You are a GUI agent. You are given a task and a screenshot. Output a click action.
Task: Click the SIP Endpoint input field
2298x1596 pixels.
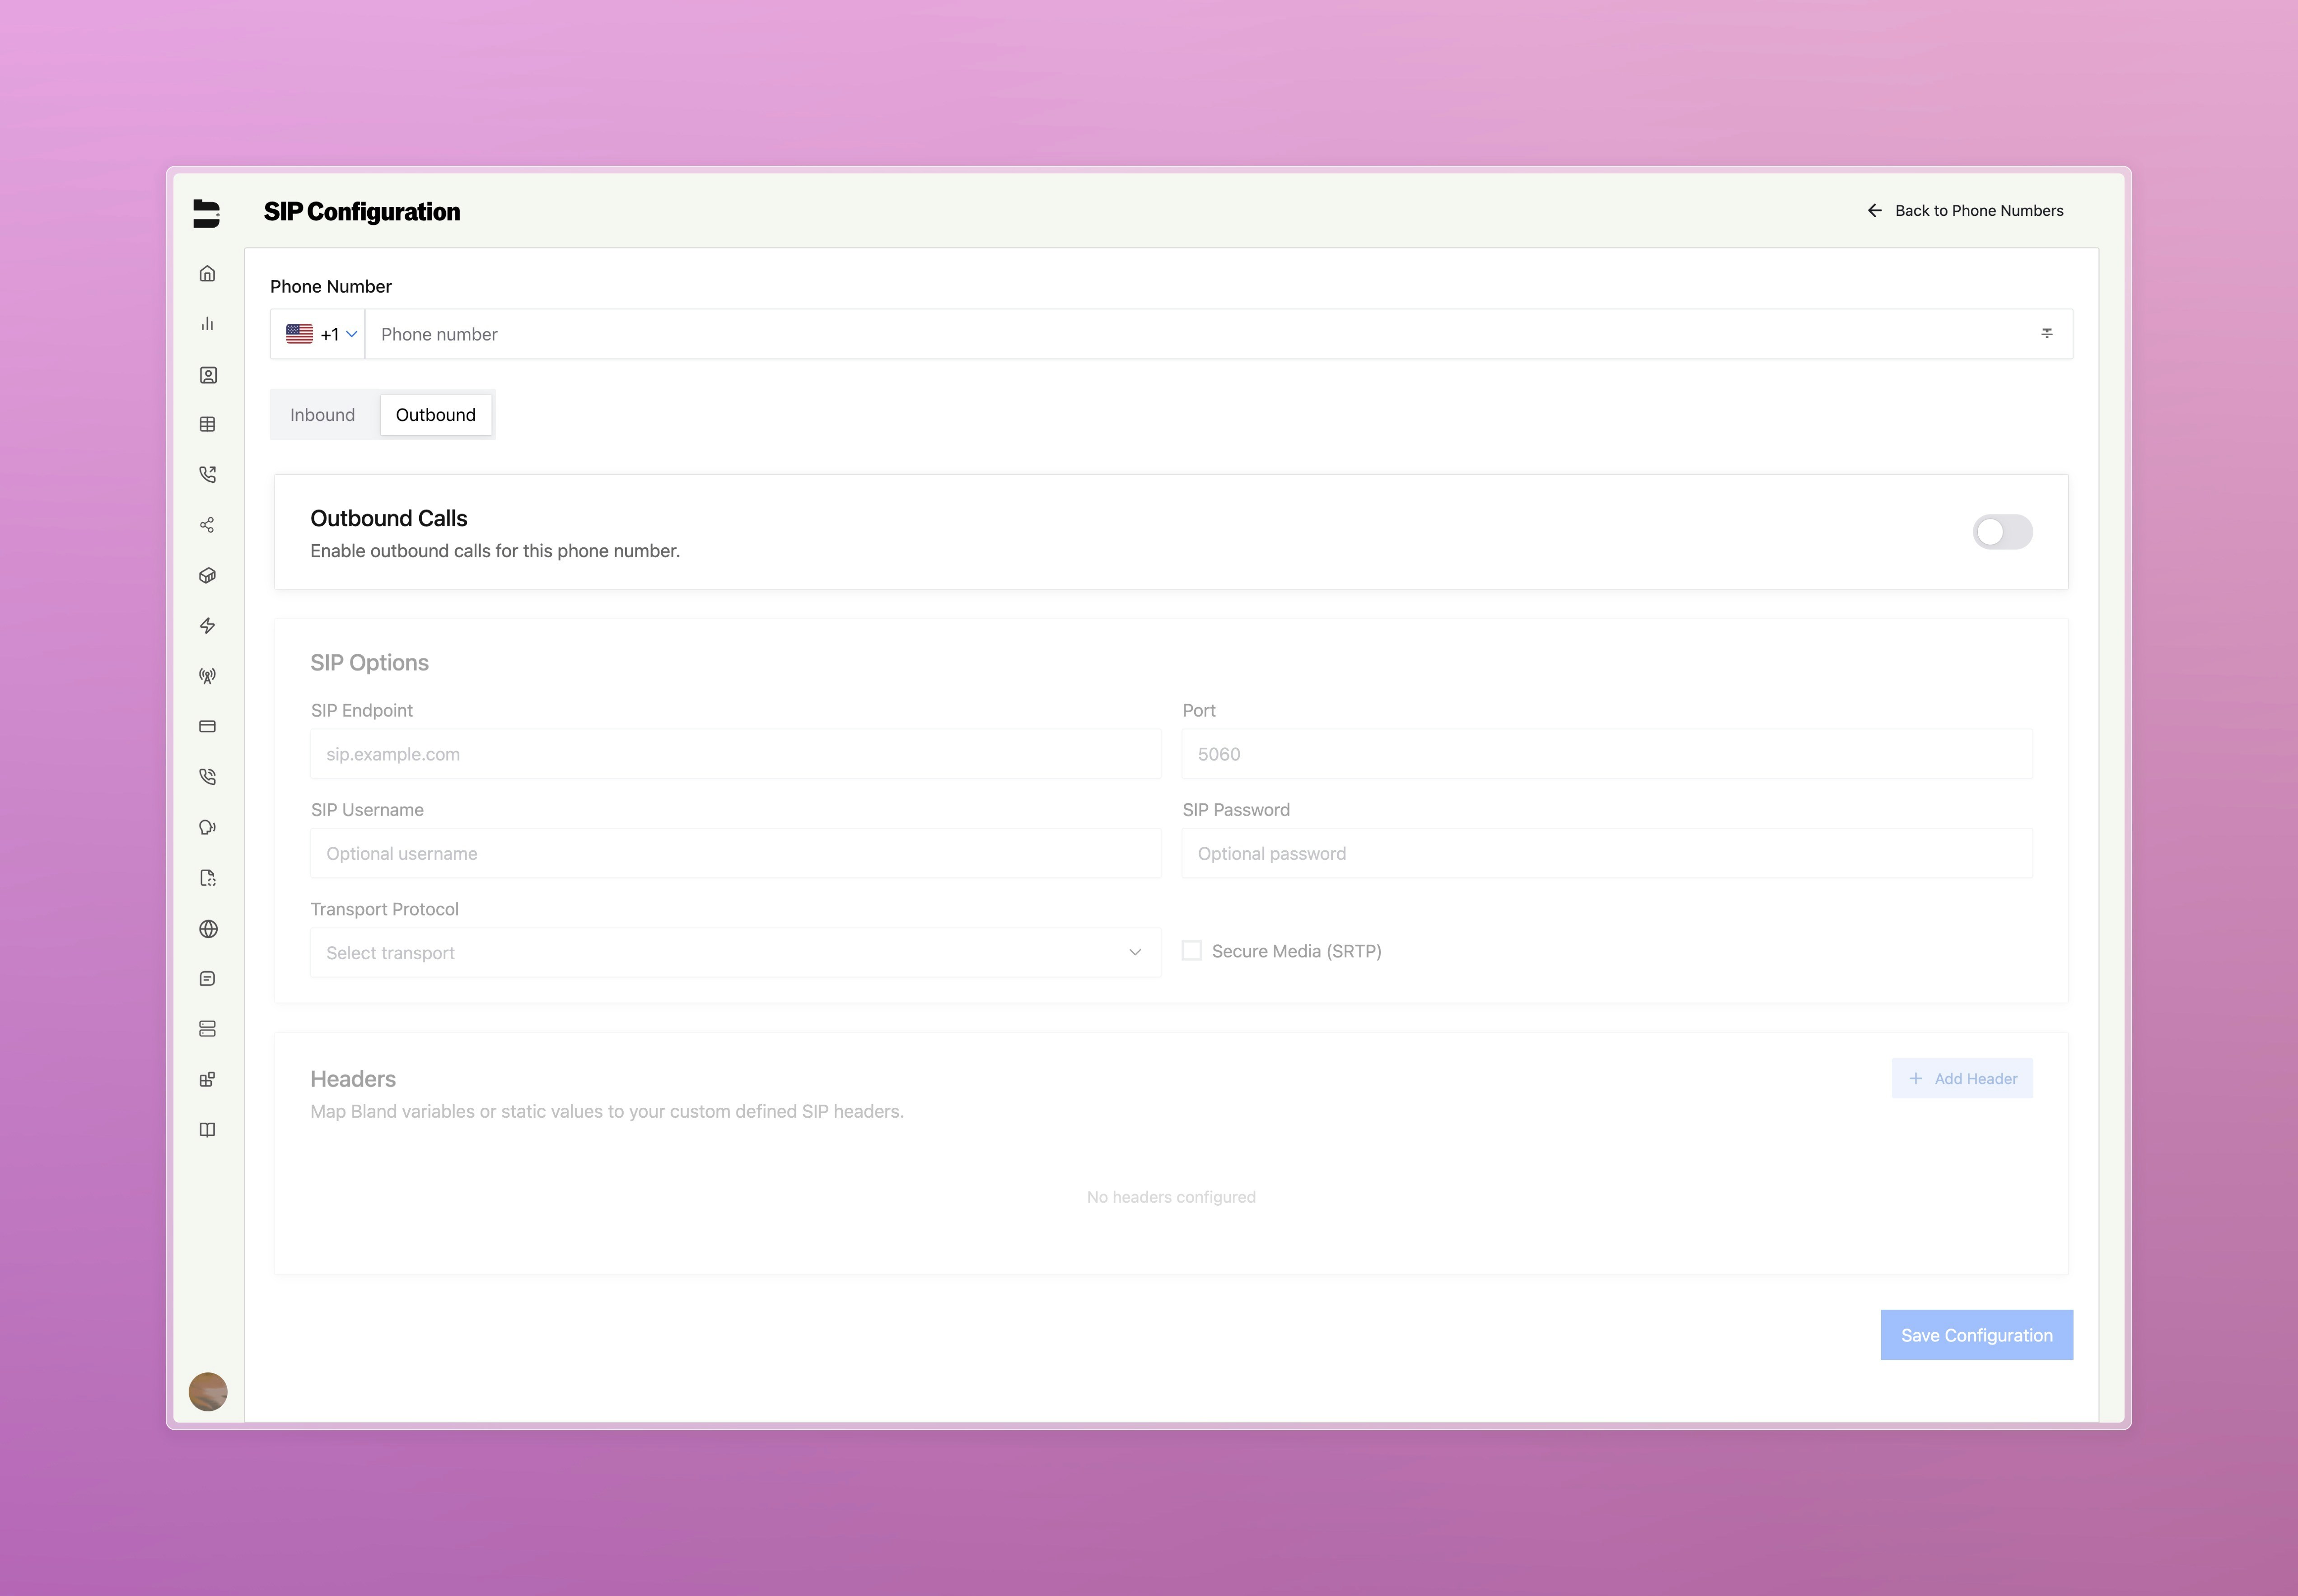point(735,754)
